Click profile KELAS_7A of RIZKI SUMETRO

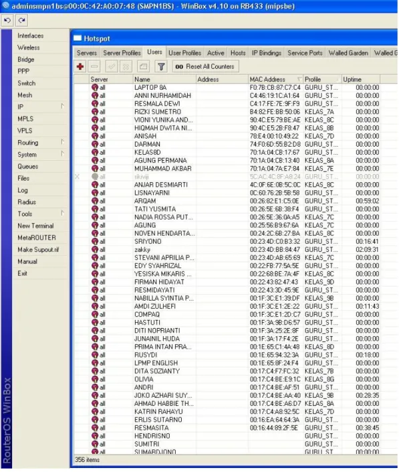[x=319, y=112]
